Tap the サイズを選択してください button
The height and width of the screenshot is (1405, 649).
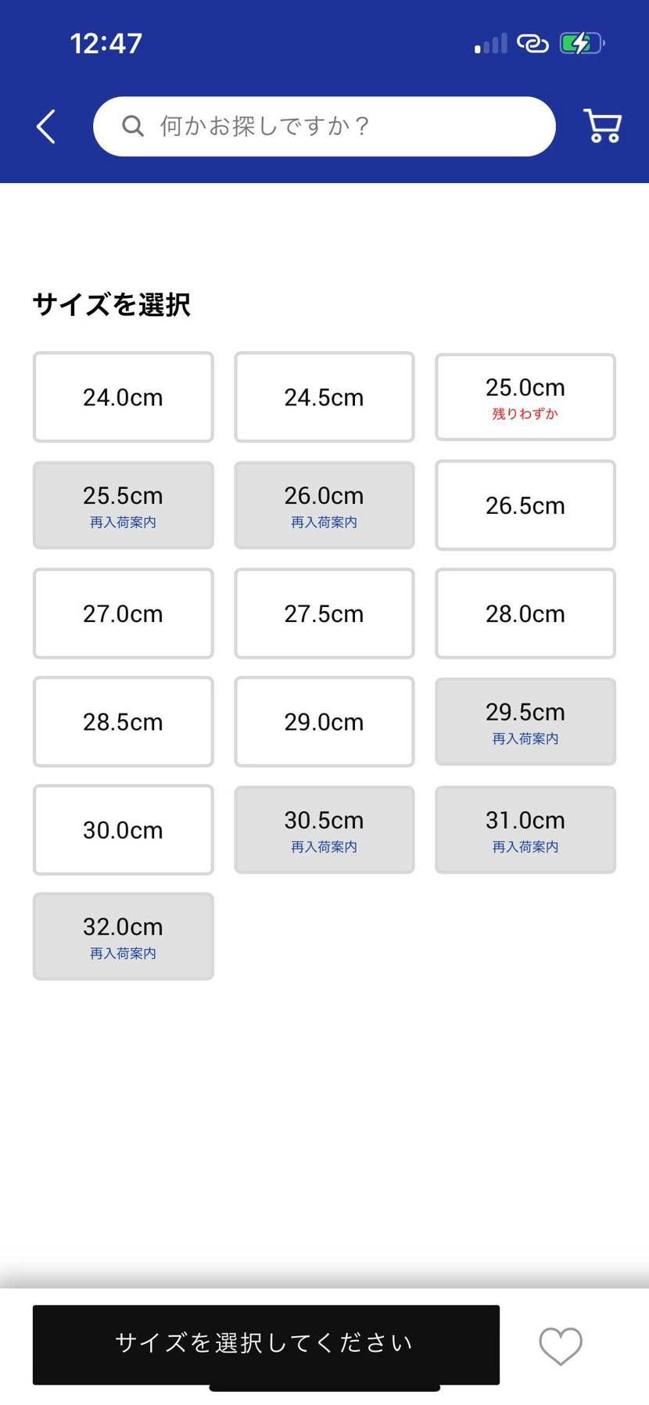266,1345
